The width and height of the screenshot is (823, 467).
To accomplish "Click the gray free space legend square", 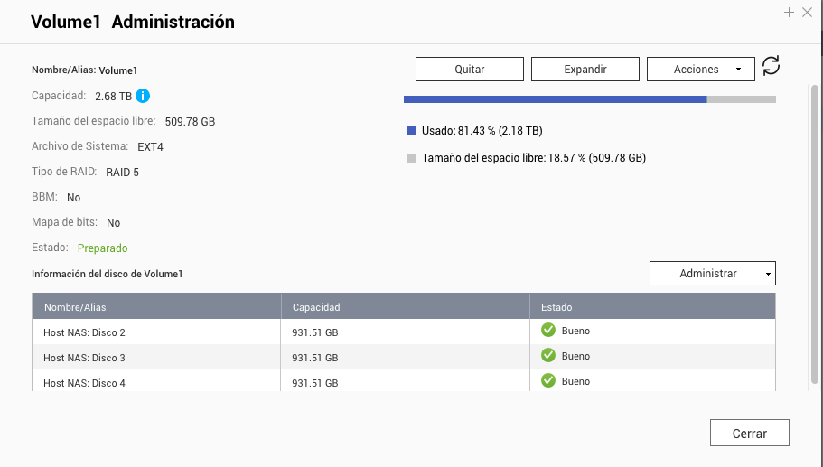I will (x=412, y=158).
